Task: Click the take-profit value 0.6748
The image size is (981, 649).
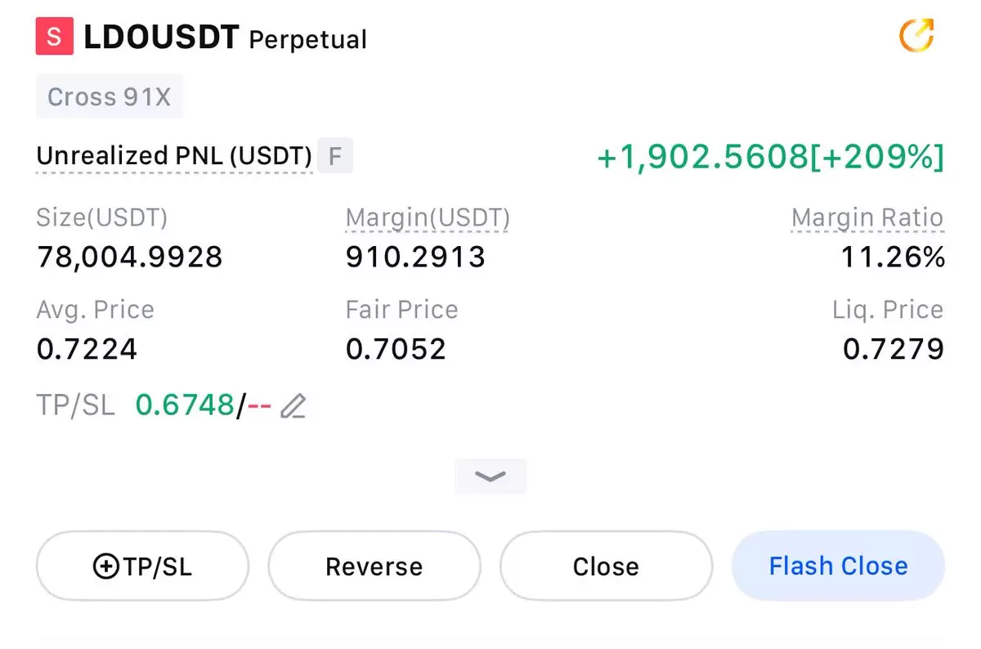Action: pos(185,405)
